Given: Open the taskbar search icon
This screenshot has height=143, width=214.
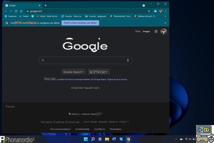Looking at the screenshot, I should pyautogui.click(x=93, y=139).
